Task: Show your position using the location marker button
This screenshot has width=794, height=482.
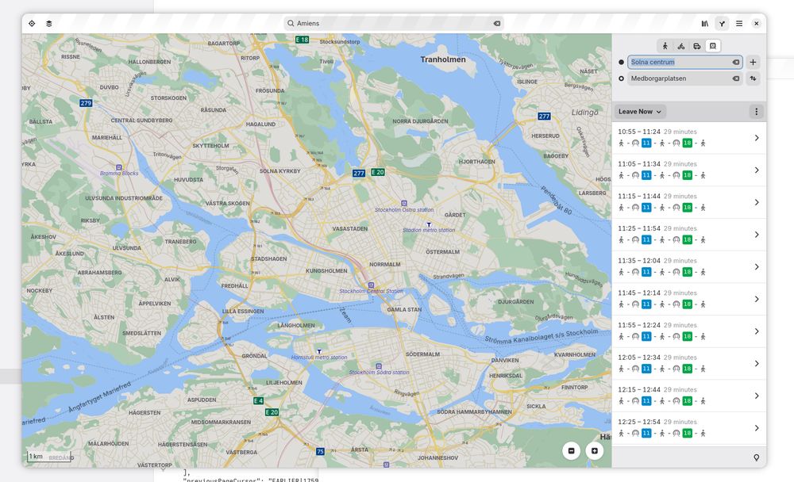Action: pyautogui.click(x=756, y=457)
